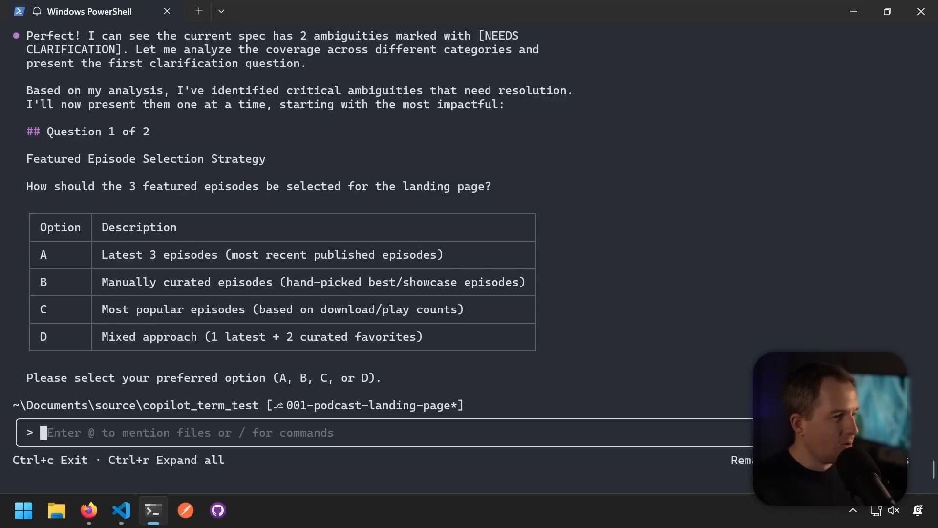938x528 pixels.
Task: Close the Windows PowerShell tab
Action: (x=167, y=11)
